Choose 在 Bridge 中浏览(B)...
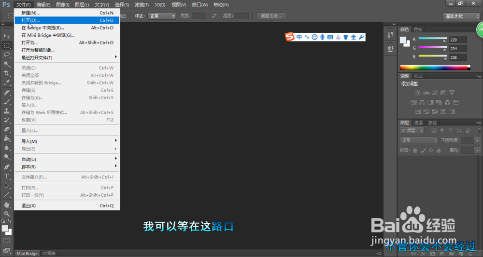Viewport: 483px width, 257px height. [x=67, y=27]
